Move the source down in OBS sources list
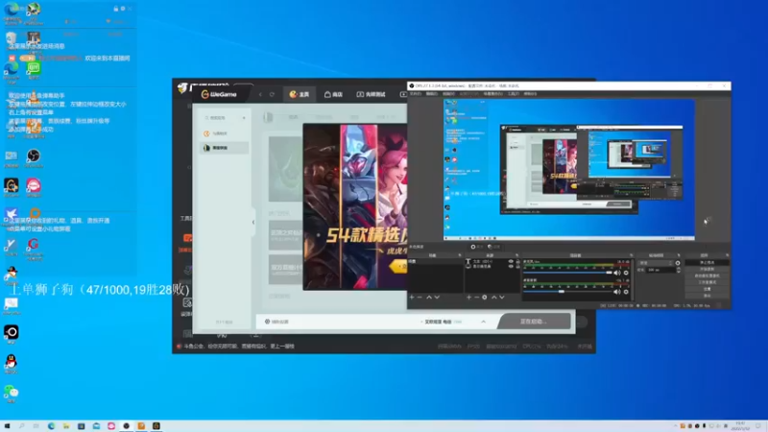The width and height of the screenshot is (768, 432). (501, 298)
